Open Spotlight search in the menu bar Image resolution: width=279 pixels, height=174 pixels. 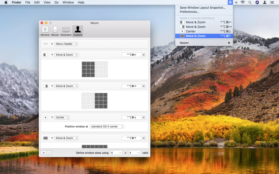(x=250, y=2)
